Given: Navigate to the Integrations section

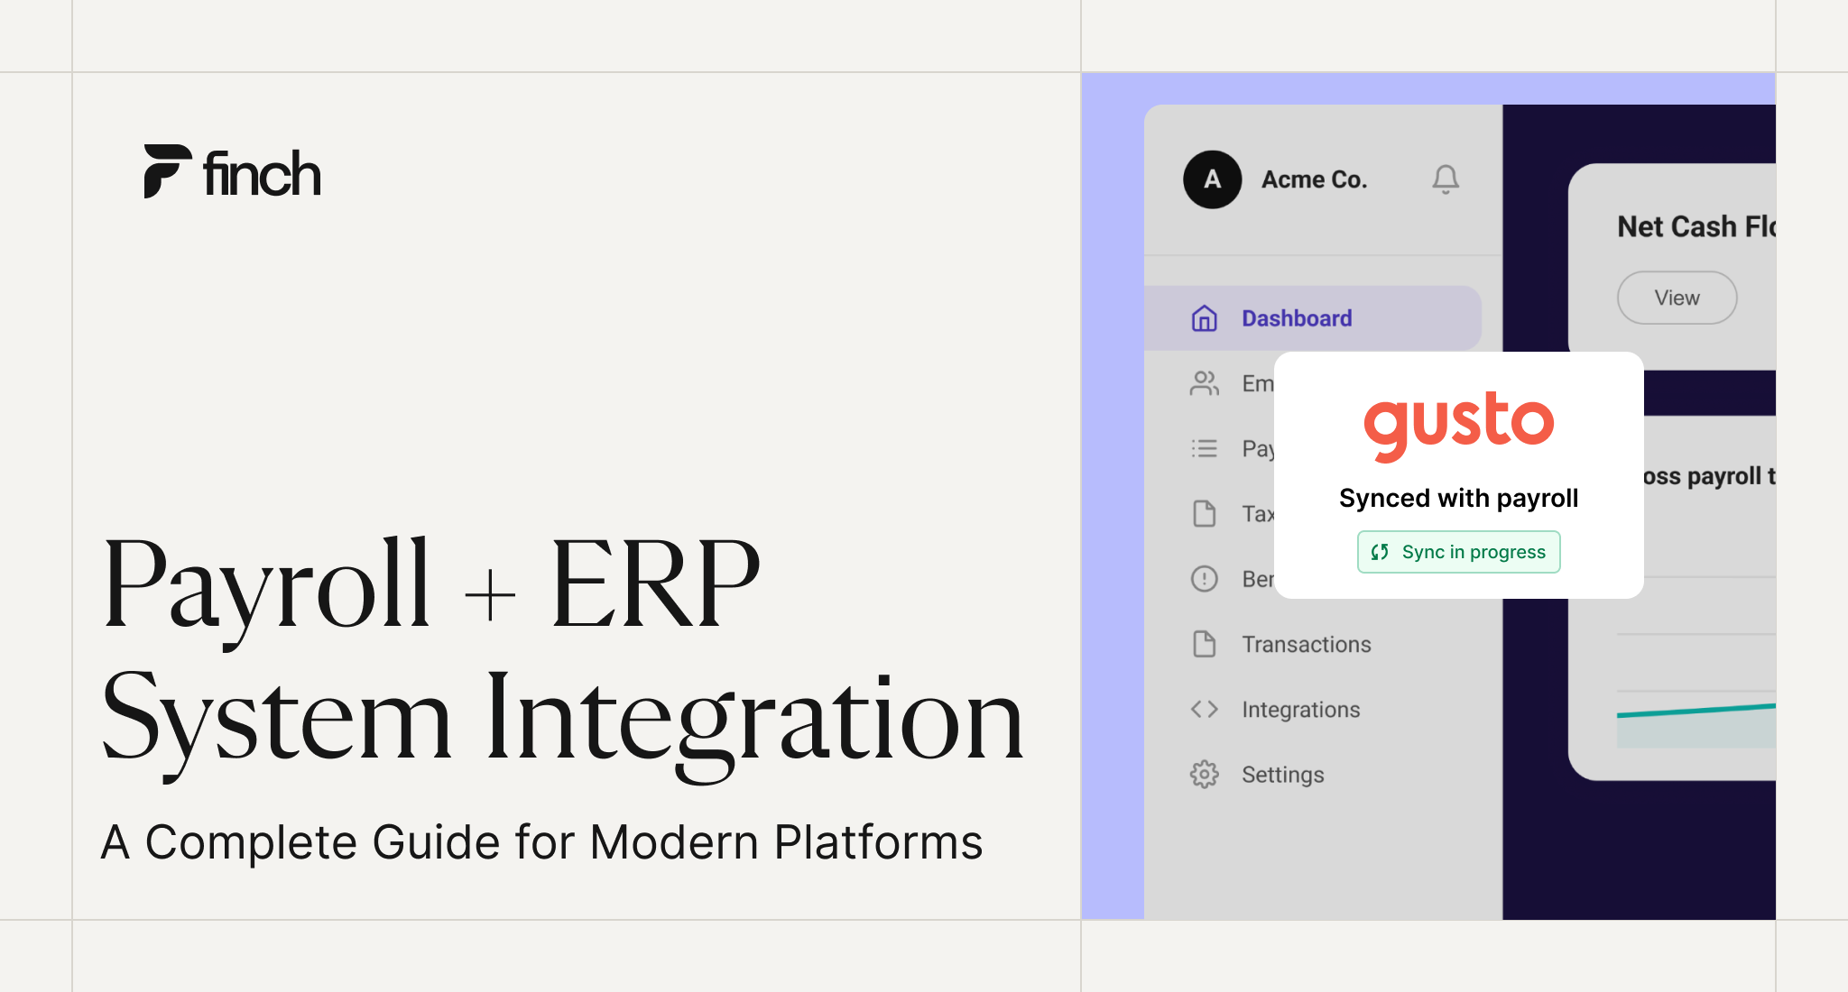Looking at the screenshot, I should (x=1301, y=710).
